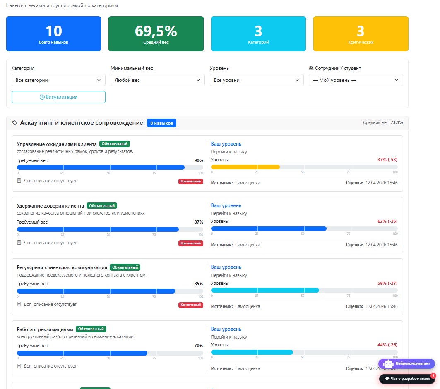Click the Визуализация button
The width and height of the screenshot is (440, 389).
(58, 97)
